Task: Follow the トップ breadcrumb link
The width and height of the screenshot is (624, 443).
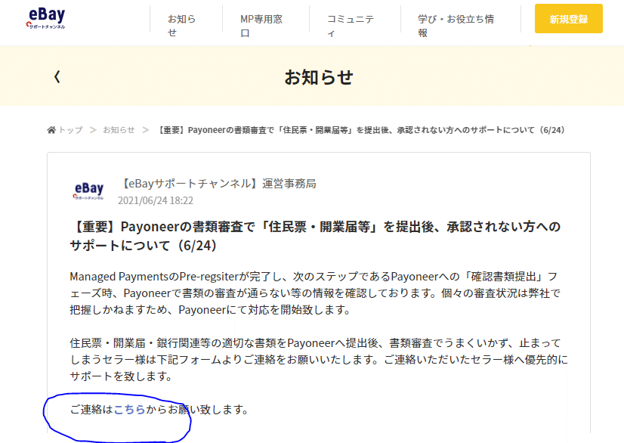Action: click(70, 130)
